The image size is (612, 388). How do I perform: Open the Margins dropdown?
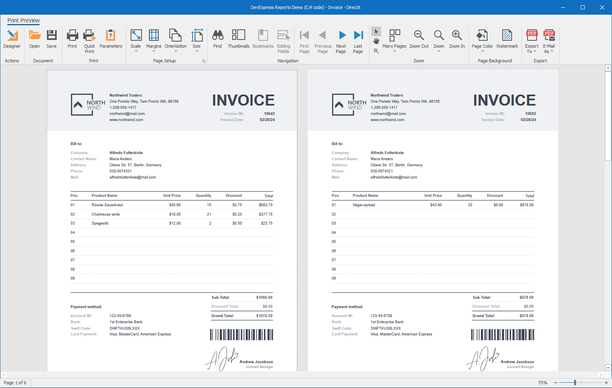point(153,41)
